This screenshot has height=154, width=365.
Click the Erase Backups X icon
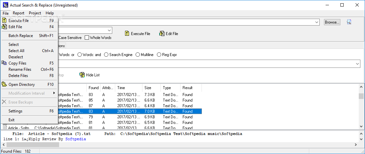pyautogui.click(x=4, y=102)
